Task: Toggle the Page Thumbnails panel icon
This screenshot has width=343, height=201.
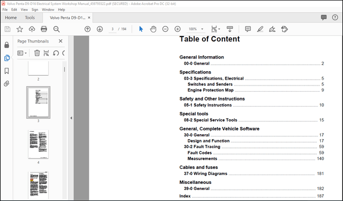Action: point(7,58)
